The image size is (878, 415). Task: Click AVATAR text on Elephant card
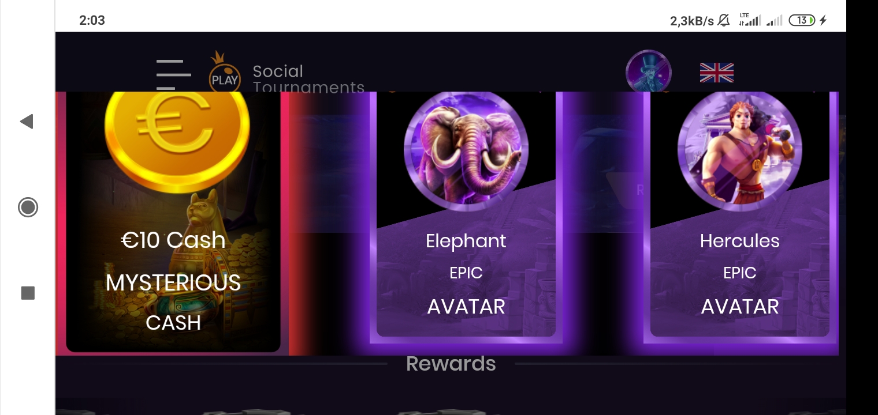(x=466, y=307)
